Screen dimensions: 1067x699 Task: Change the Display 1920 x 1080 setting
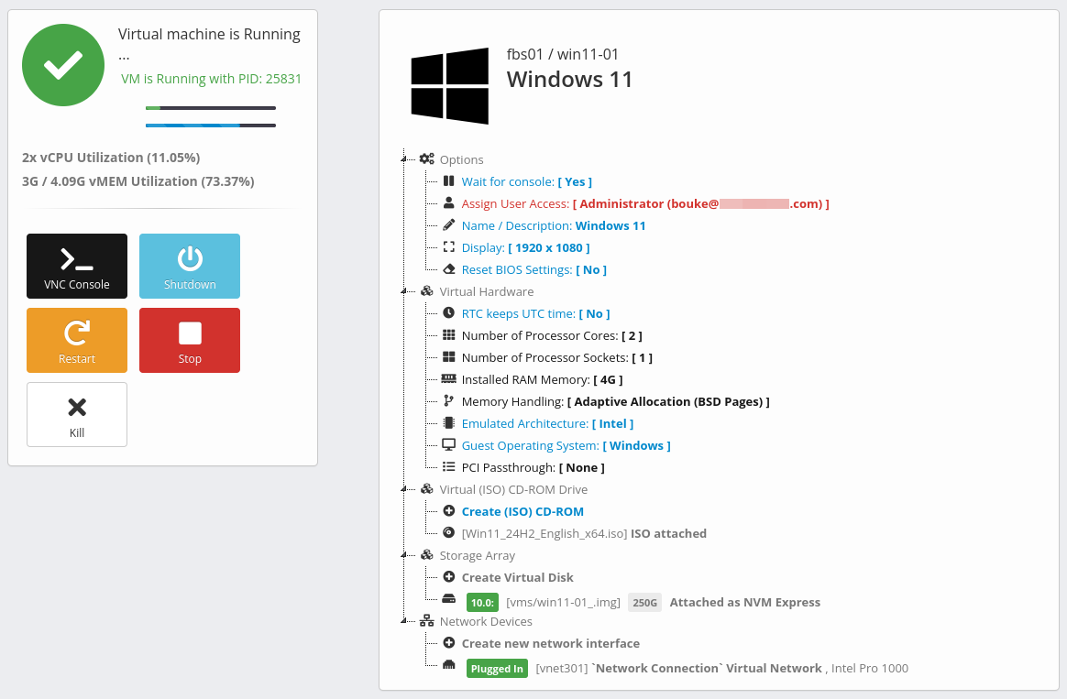point(525,247)
